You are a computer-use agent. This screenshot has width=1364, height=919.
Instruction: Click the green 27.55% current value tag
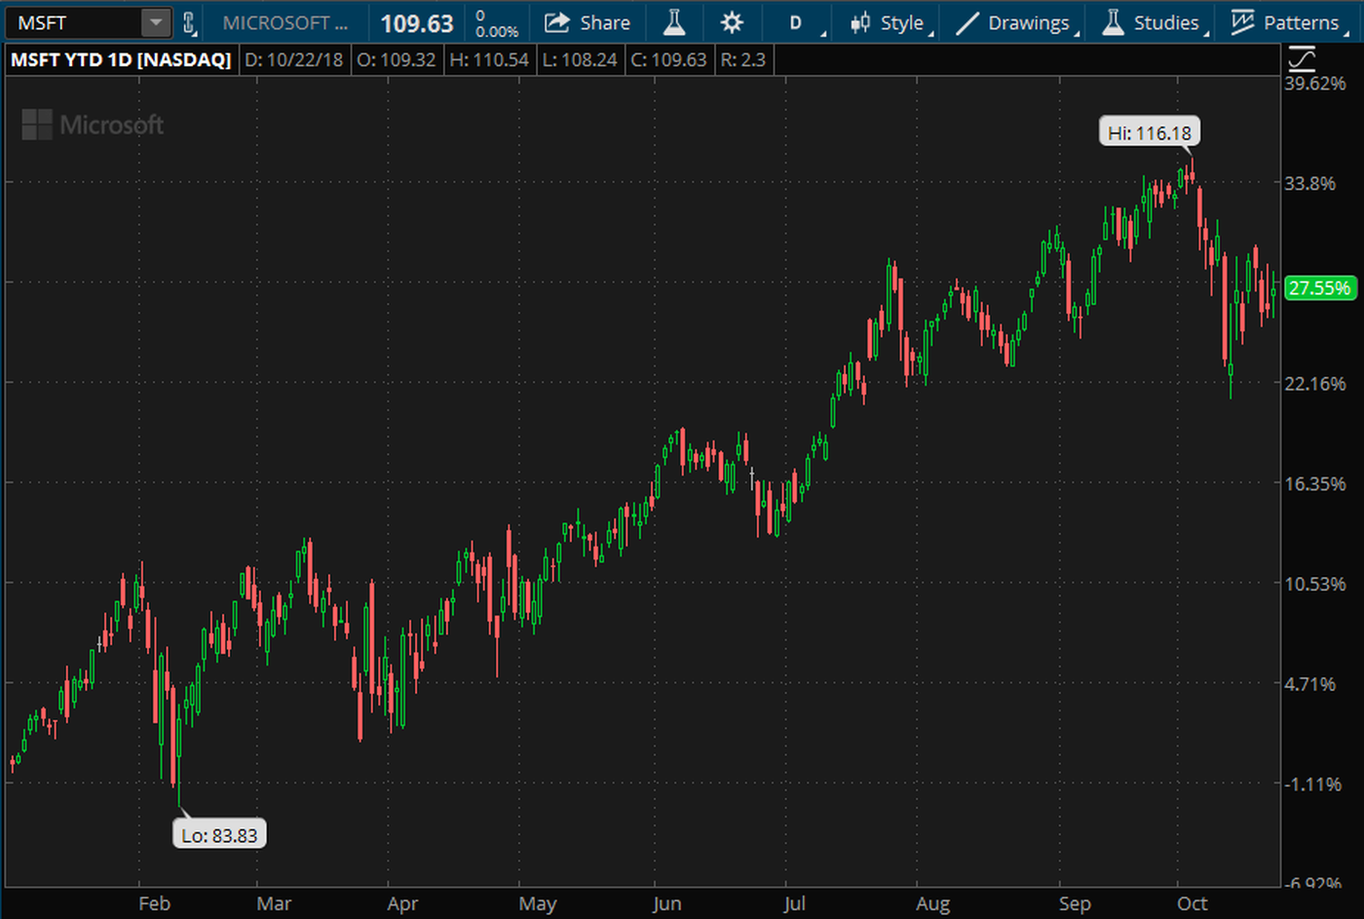pyautogui.click(x=1319, y=287)
